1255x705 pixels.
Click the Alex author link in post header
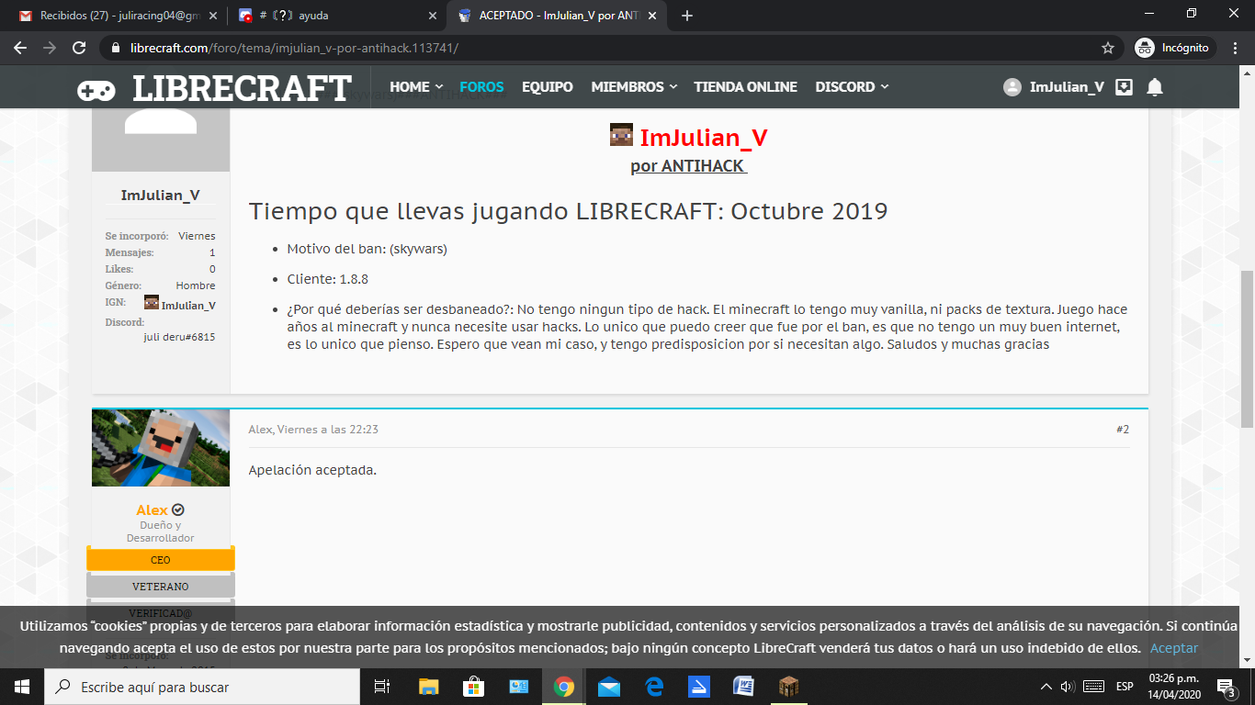point(260,429)
